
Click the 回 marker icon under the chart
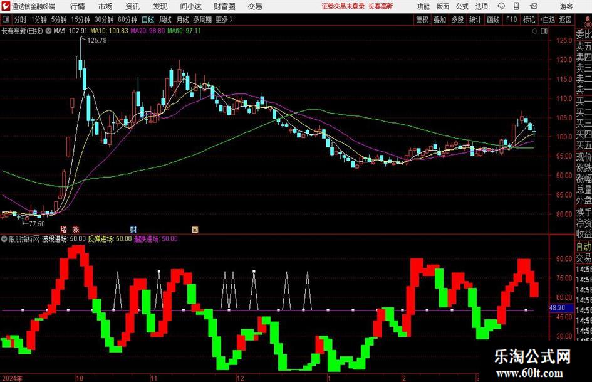(x=195, y=230)
